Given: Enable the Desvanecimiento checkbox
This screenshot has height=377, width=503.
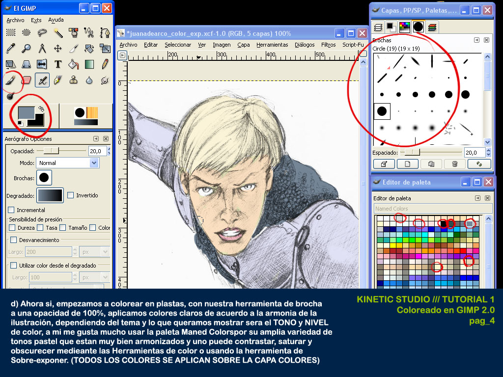Looking at the screenshot, I should pos(13,240).
